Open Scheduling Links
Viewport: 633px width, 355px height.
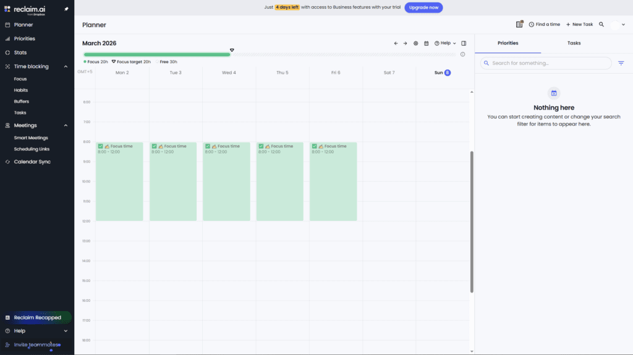[32, 149]
